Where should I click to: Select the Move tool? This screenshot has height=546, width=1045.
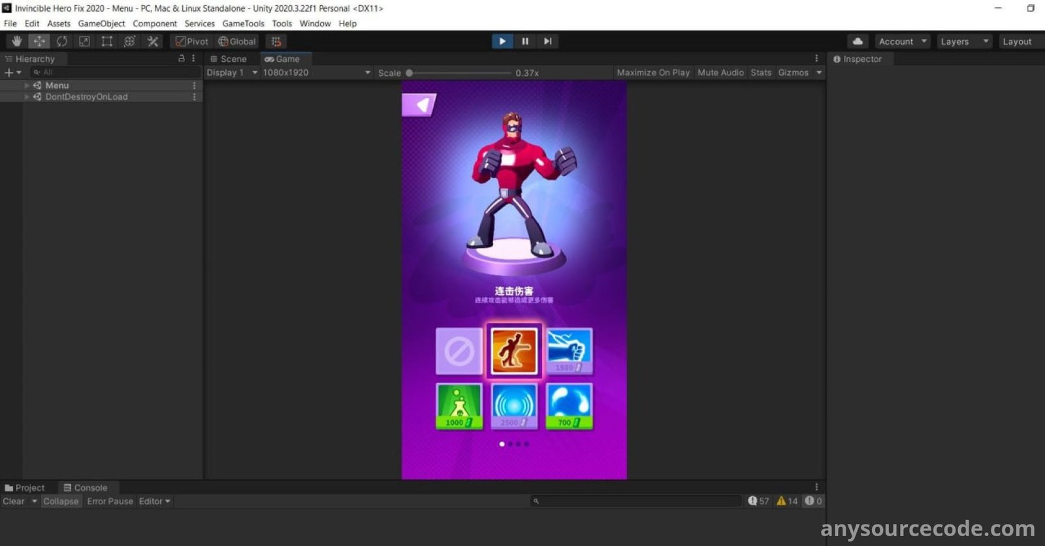(x=39, y=41)
